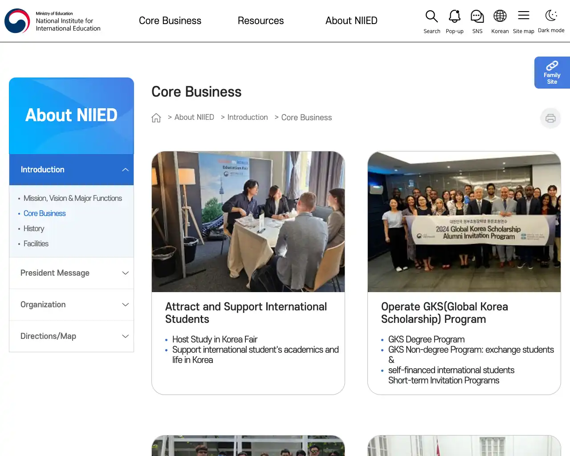Open the About NIIED top menu

point(351,21)
